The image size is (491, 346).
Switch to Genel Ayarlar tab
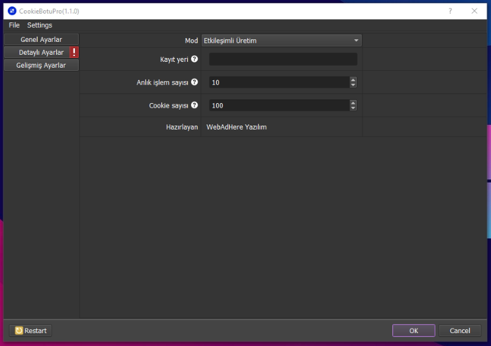click(x=41, y=39)
